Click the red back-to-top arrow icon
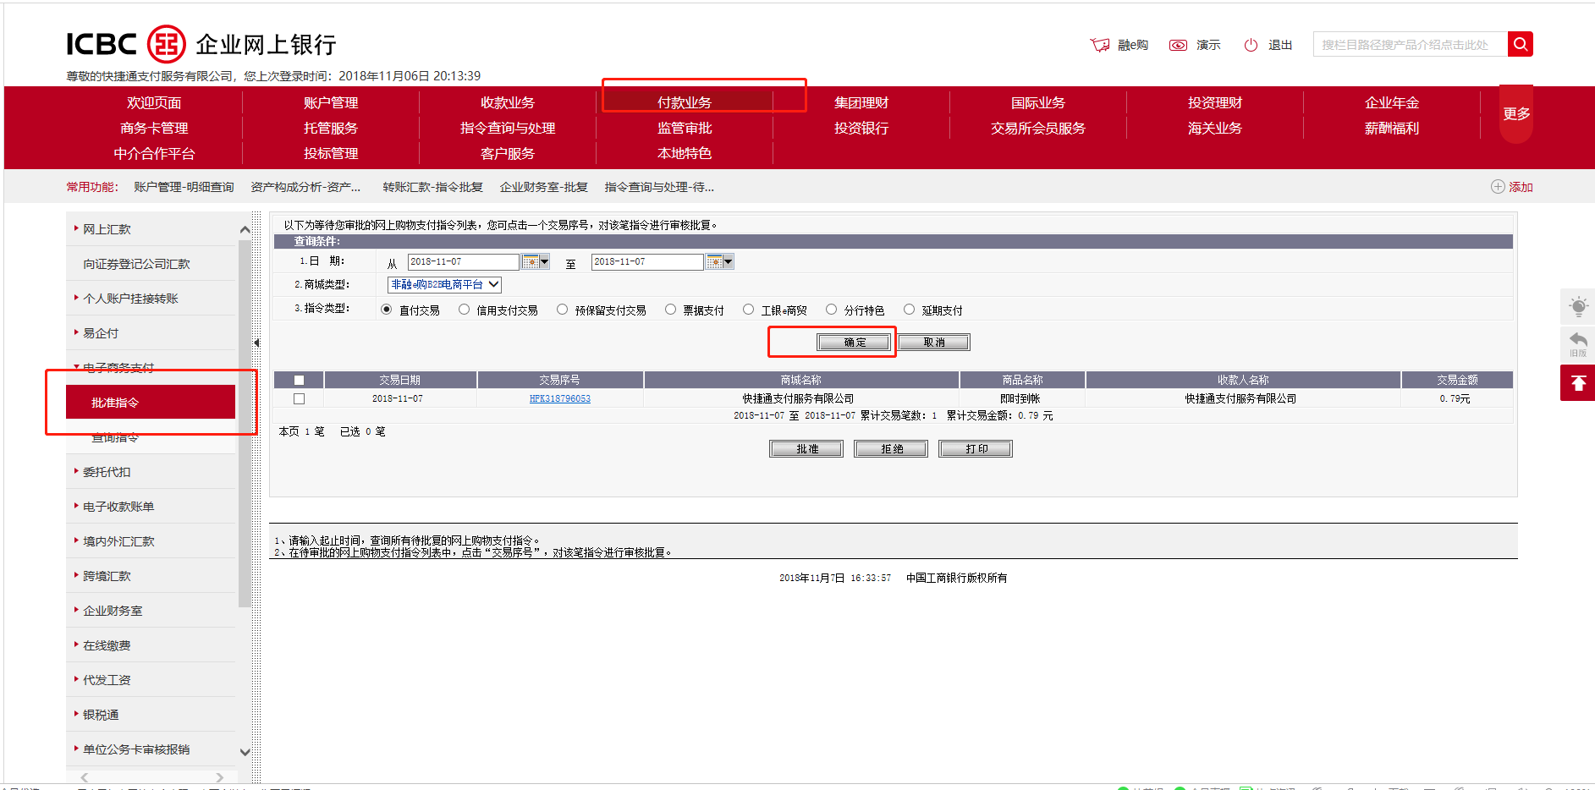 point(1578,383)
